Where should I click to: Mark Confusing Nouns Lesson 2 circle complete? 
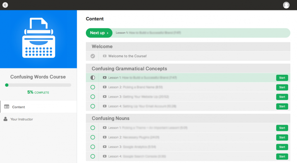(92, 137)
